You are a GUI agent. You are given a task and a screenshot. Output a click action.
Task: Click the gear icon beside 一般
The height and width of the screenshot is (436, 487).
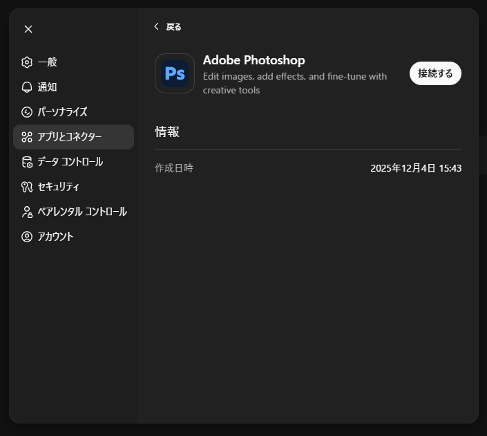27,62
